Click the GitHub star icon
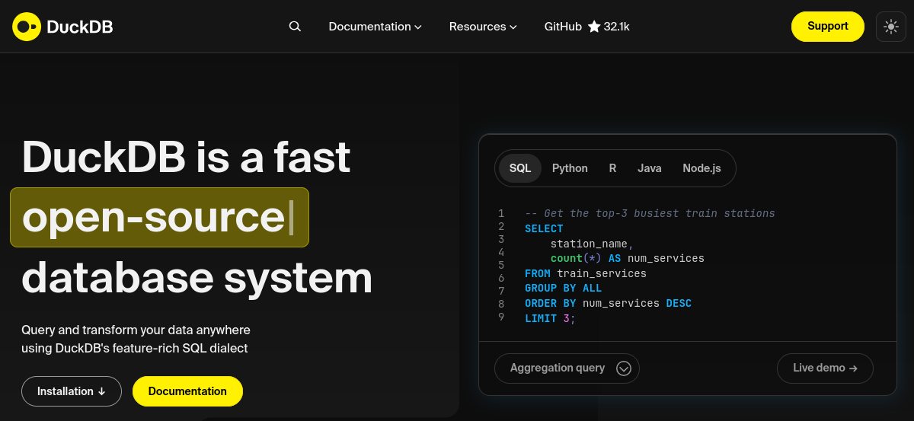This screenshot has height=421, width=914. [594, 27]
